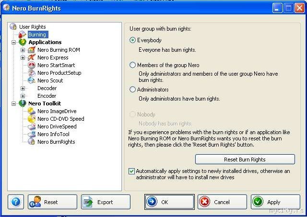Click the Nero InfoTool icon

(32, 134)
